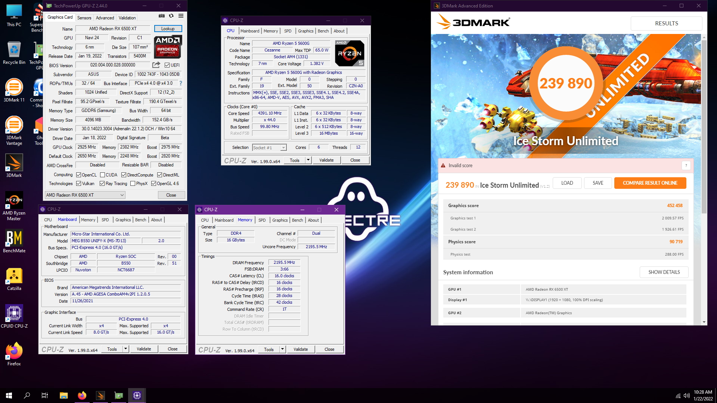The width and height of the screenshot is (717, 403).
Task: Click COMPARE RESULT ONLINE in 3DMark
Action: [650, 183]
